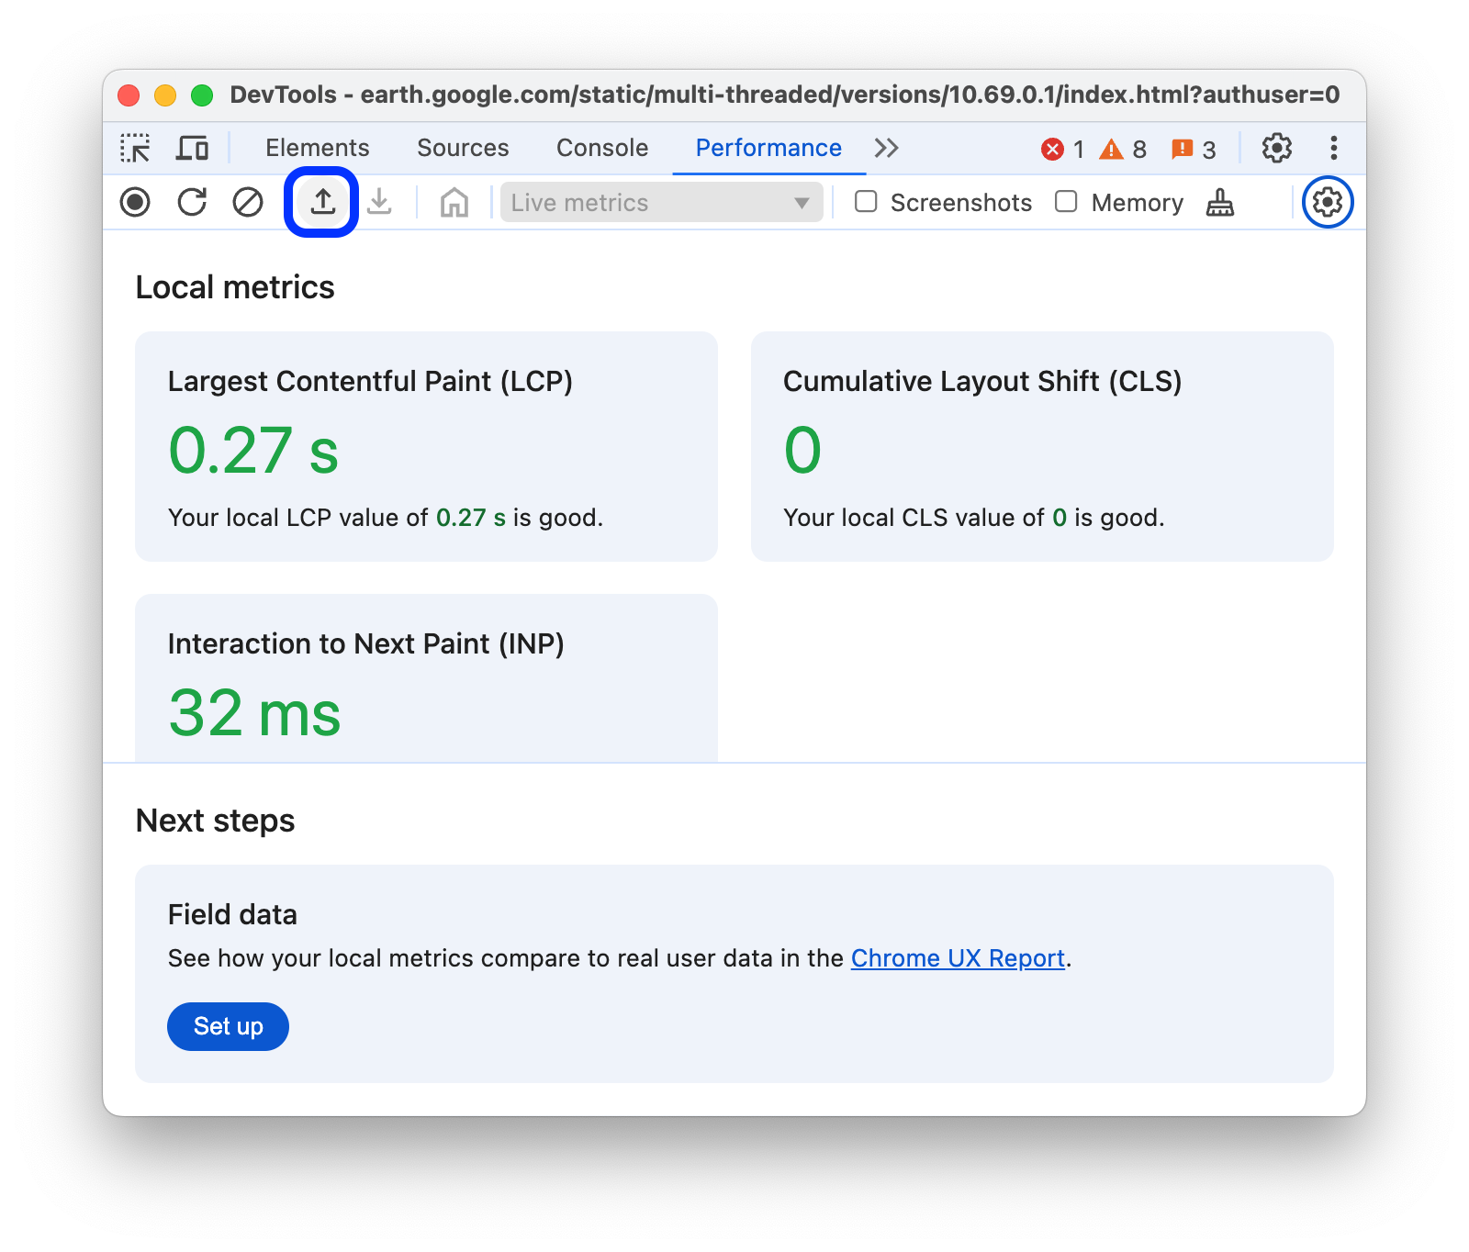Click the Set up button under Field data
Screen dimensions: 1469x1252
227,1027
